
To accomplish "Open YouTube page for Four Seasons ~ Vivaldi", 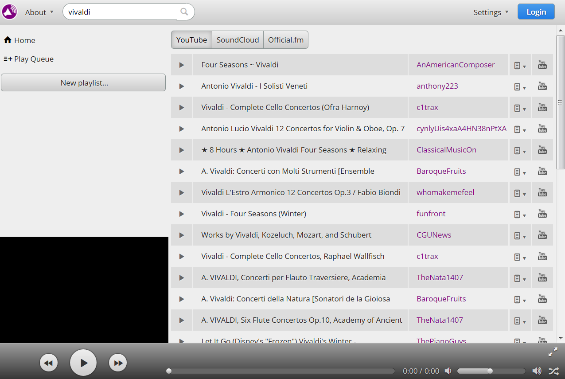I will [542, 65].
